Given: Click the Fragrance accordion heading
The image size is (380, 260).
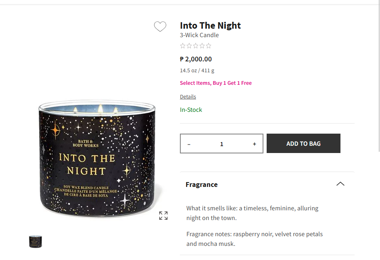Looking at the screenshot, I should 202,185.
